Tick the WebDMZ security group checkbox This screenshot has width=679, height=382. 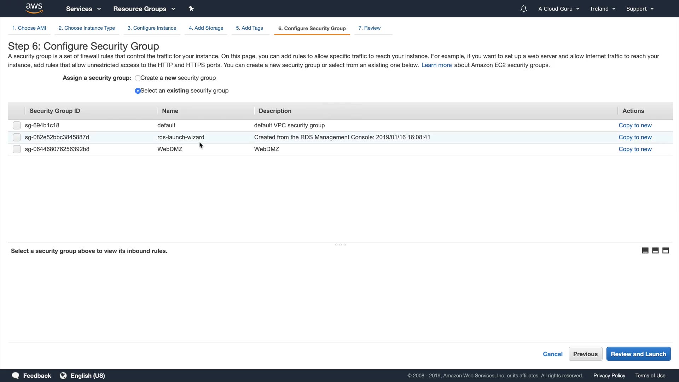[17, 149]
